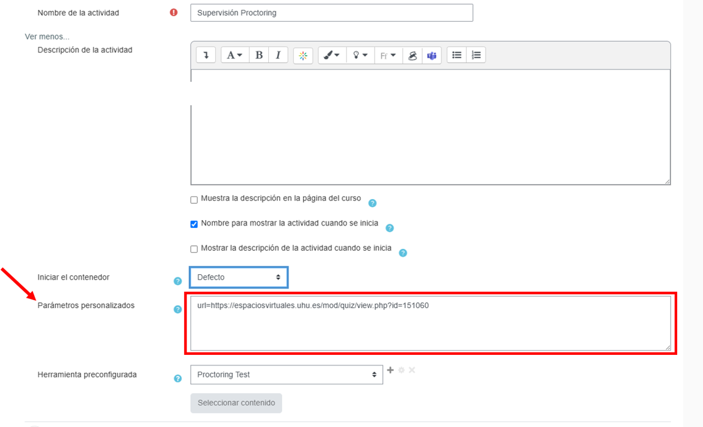Uncheck Nombre para mostrar la actividad cuando se inicia
703x427 pixels.
click(x=194, y=224)
